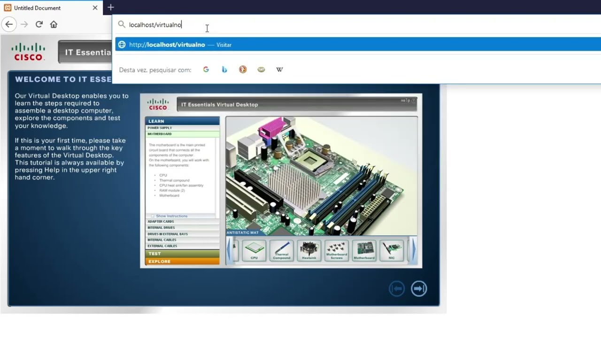The width and height of the screenshot is (601, 338).
Task: Pick the Motherboard component icon
Action: pyautogui.click(x=364, y=250)
